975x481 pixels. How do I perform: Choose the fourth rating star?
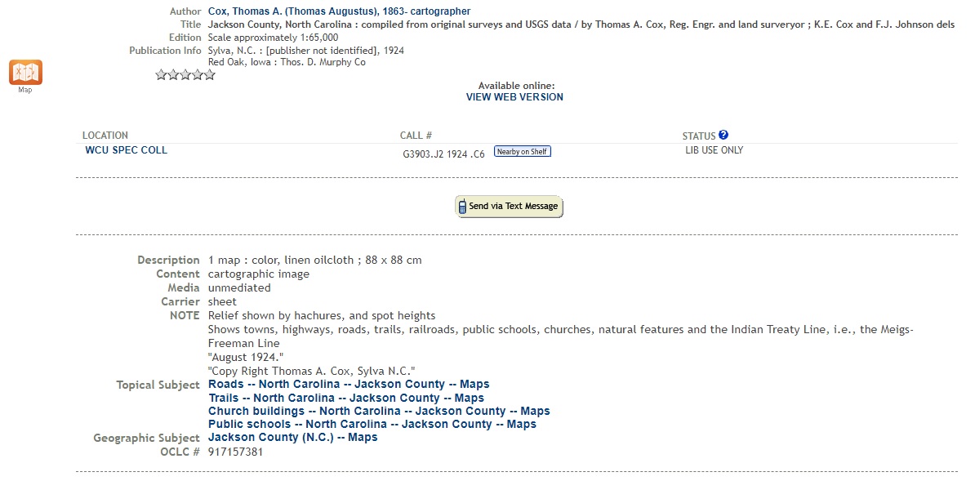tap(198, 75)
